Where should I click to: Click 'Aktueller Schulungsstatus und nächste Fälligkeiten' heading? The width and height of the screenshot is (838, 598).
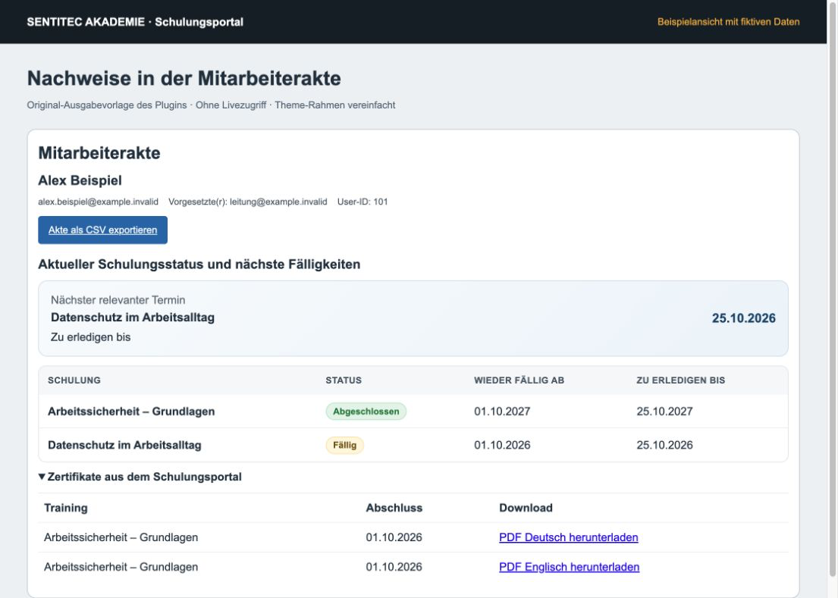click(x=199, y=265)
